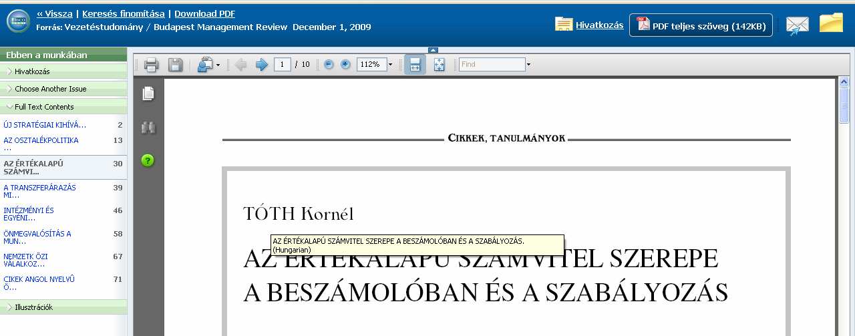
Task: Open article CIKEK ANGOL NYELVŰ Ö…
Action: (x=39, y=283)
